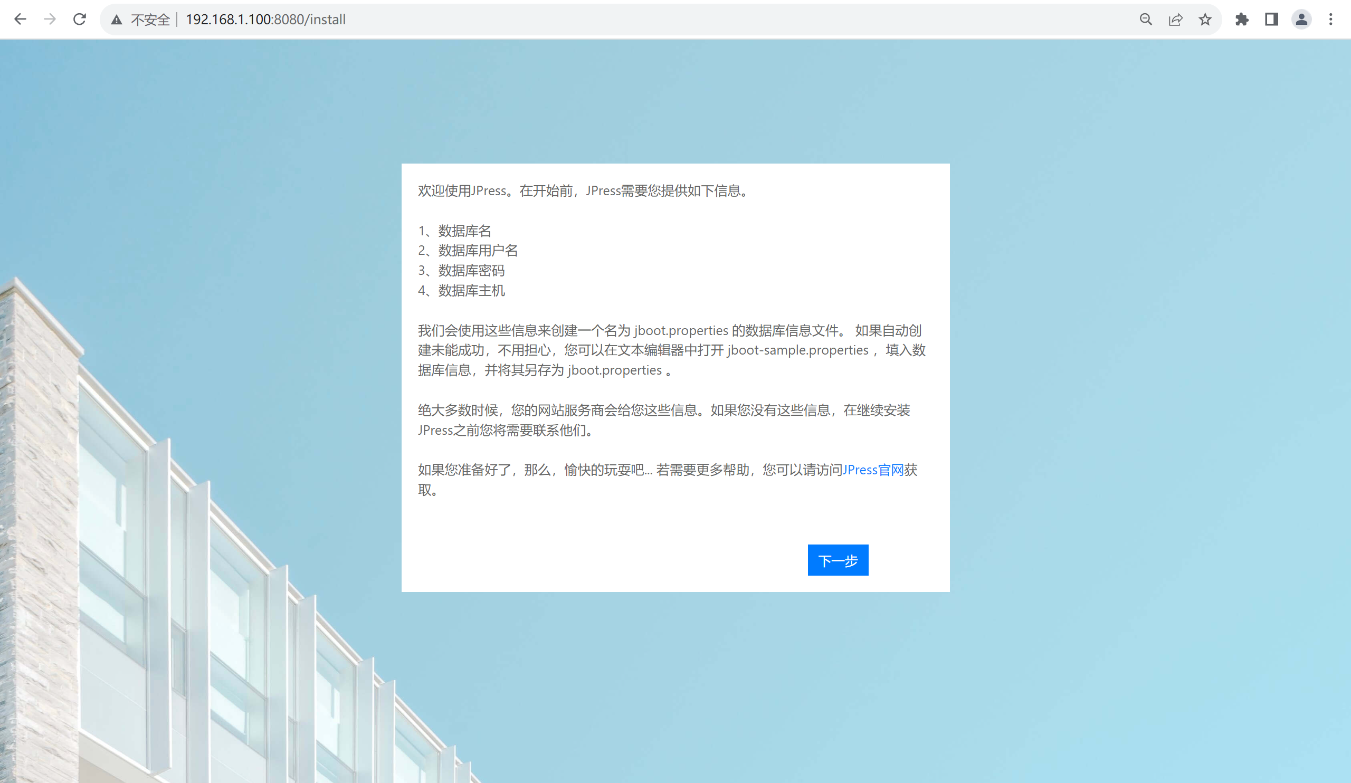The width and height of the screenshot is (1351, 783).
Task: Click the paragraph starting 绝大多数时候
Action: (664, 420)
